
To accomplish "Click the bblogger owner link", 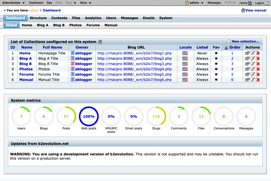I will coord(84,64).
